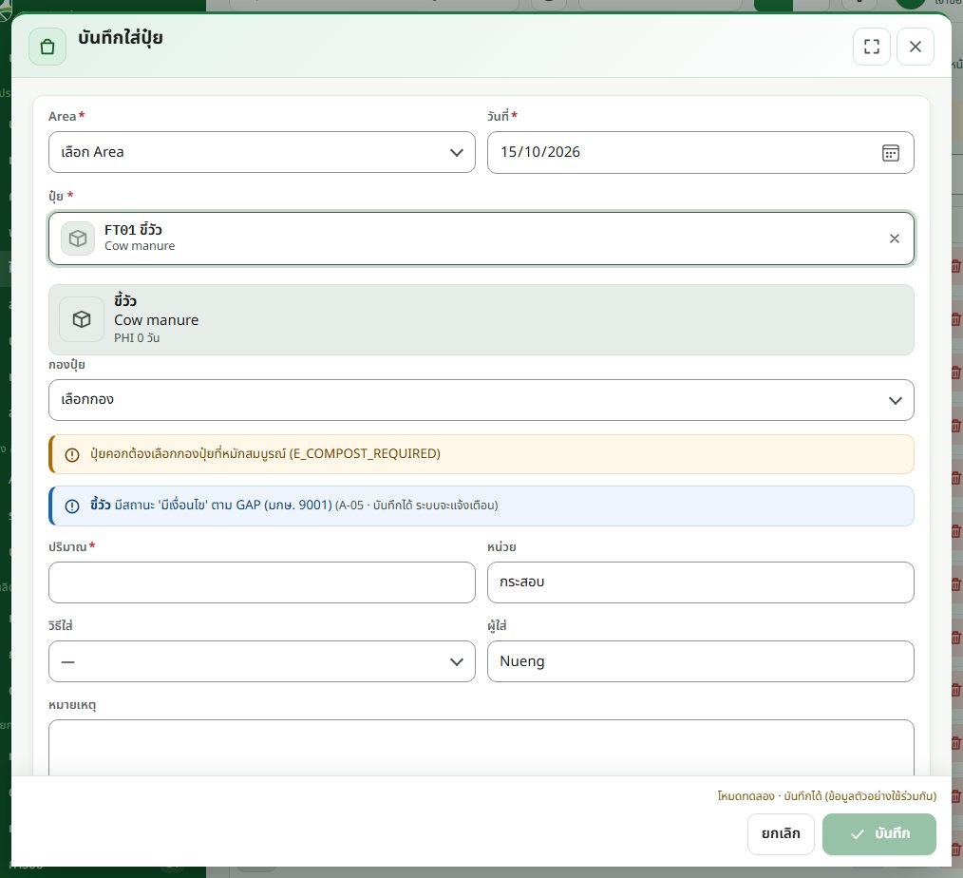Click the E_COMPOST_REQUIRED warning message text
The width and height of the screenshot is (963, 878).
pyautogui.click(x=265, y=454)
